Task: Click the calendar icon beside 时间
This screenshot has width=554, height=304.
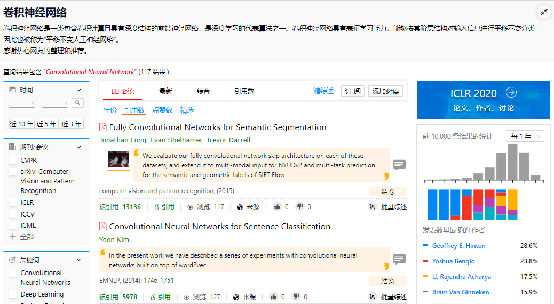Action: pos(12,90)
